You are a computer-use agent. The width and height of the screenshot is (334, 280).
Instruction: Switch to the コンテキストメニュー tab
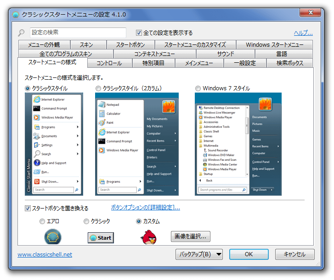click(x=155, y=54)
